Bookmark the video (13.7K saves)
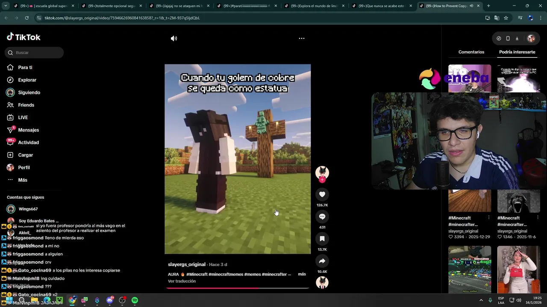 322,239
